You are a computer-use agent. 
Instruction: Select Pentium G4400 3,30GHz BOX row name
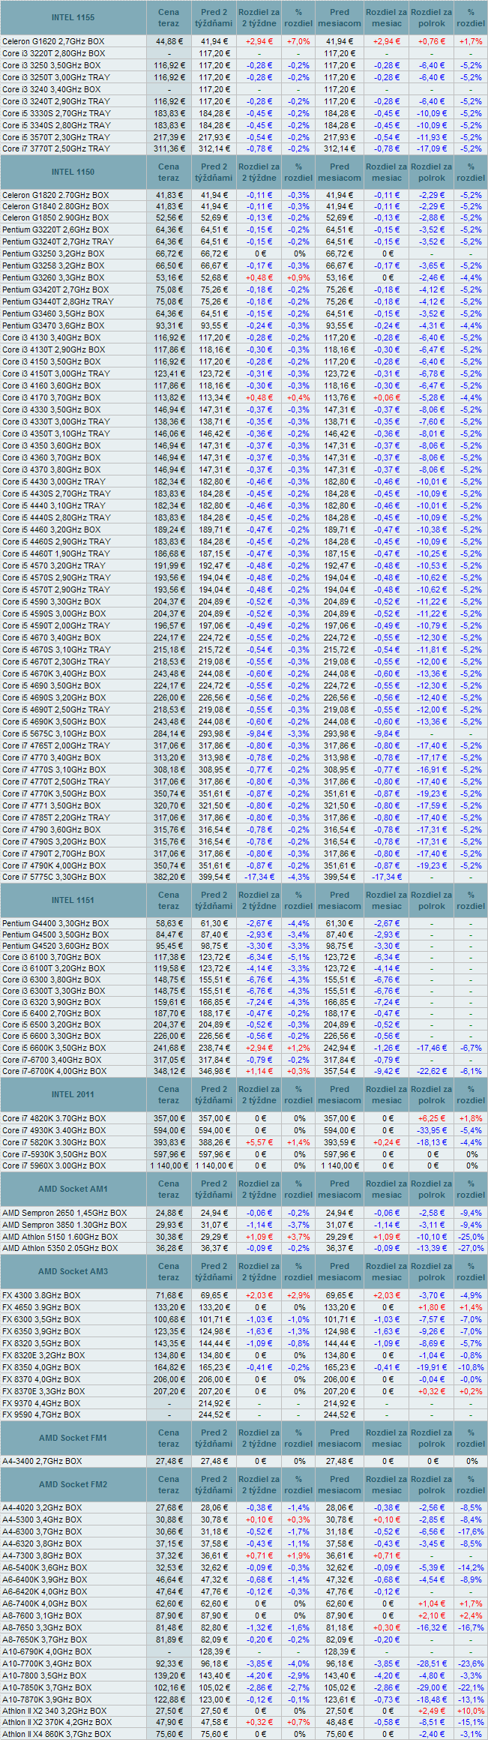click(x=55, y=923)
